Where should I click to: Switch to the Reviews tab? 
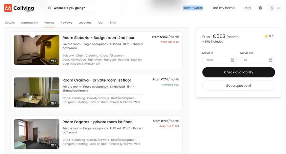66,23
